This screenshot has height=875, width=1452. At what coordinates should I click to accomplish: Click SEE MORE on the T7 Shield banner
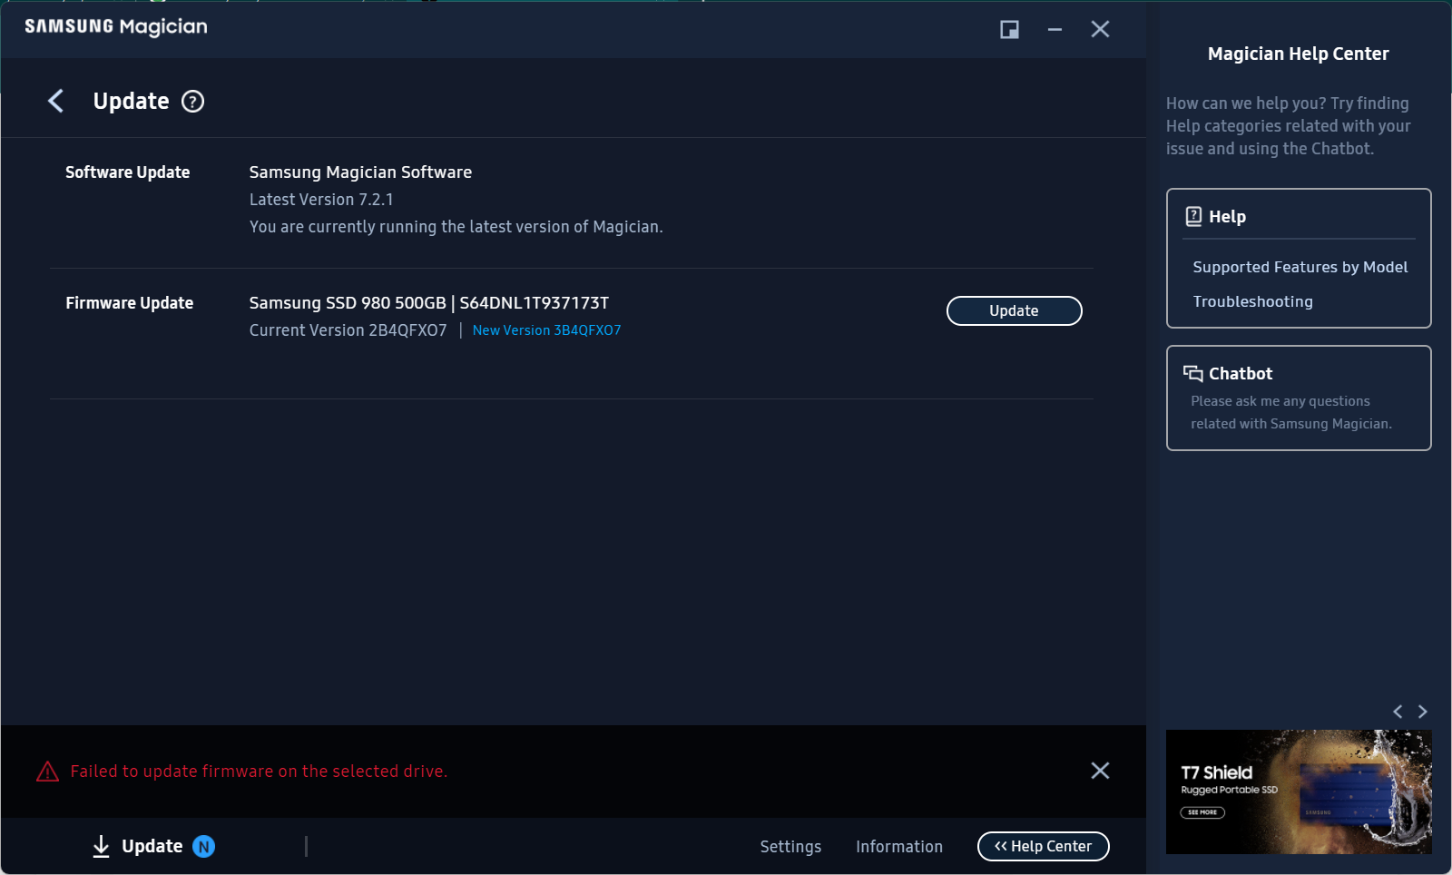click(1202, 812)
